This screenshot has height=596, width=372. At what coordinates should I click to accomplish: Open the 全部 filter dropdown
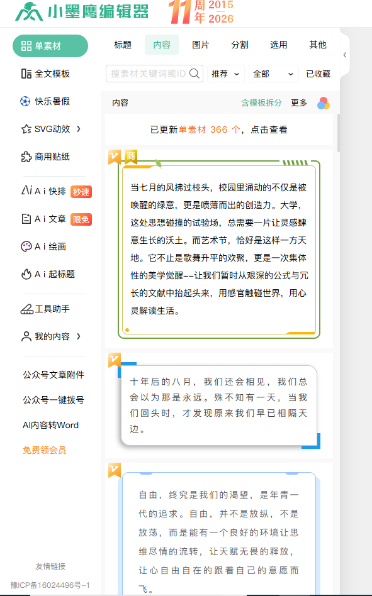coord(273,74)
